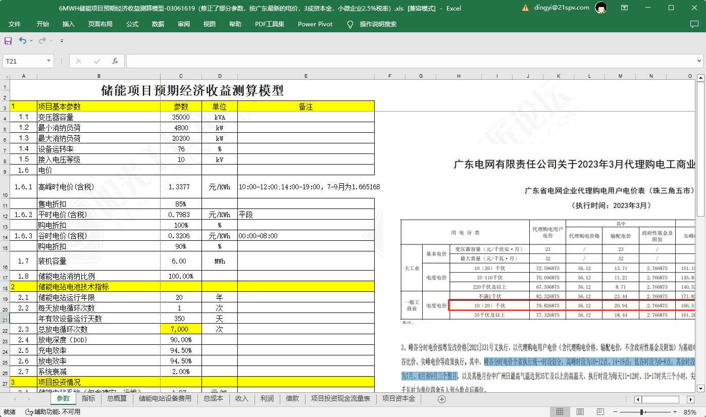
Task: Click the 85% zoom level text
Action: click(690, 412)
